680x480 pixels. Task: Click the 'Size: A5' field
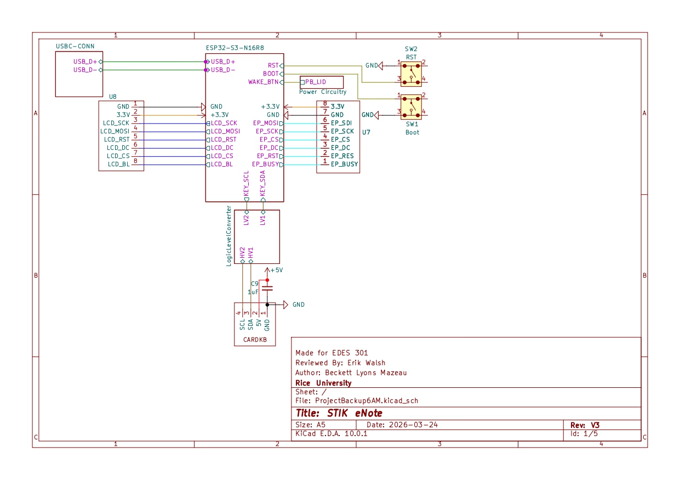[311, 425]
